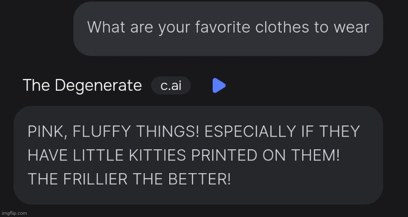This screenshot has height=217, width=408.
Task: Click the c.ai badge next to the name
Action: [x=171, y=85]
